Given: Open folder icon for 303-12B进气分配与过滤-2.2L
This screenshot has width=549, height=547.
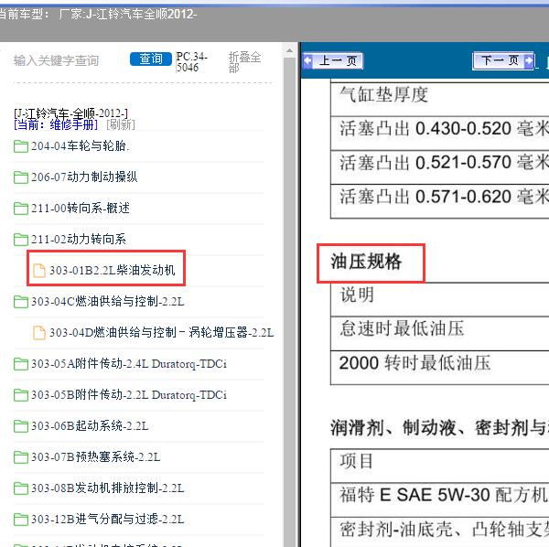Looking at the screenshot, I should click(x=21, y=520).
